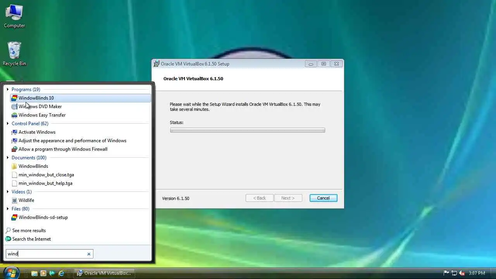
Task: Open the Computer desktop icon
Action: click(x=14, y=16)
